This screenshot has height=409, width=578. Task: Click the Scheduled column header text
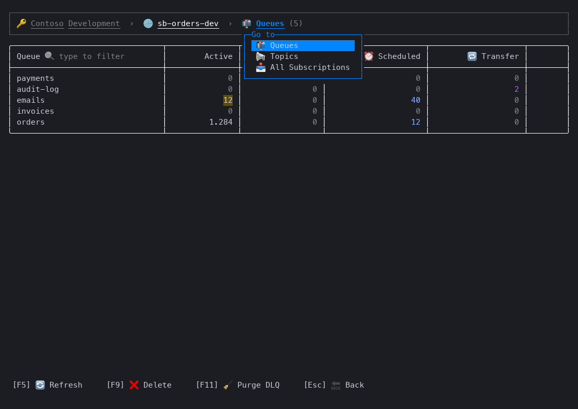(x=399, y=56)
